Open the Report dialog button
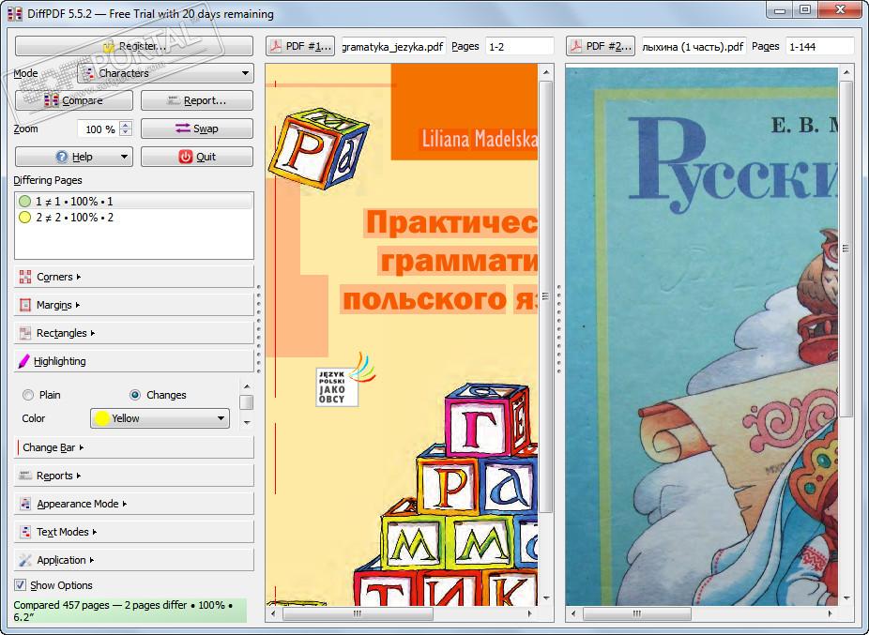 click(196, 100)
